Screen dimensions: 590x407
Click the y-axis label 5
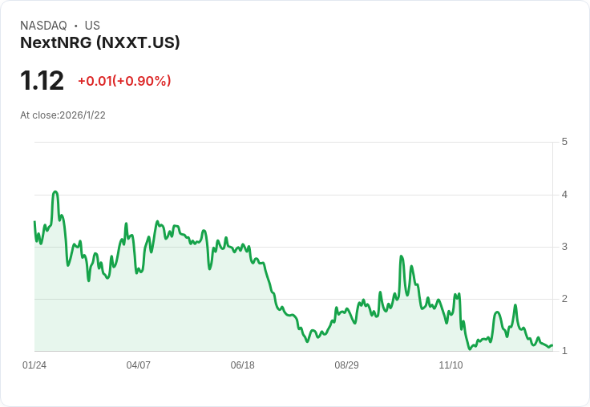[x=565, y=142]
